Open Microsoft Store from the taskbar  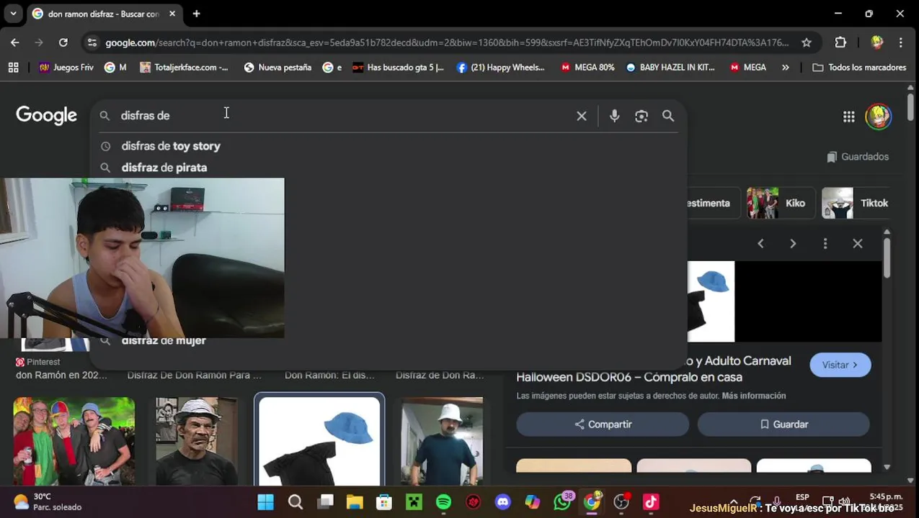(x=384, y=501)
